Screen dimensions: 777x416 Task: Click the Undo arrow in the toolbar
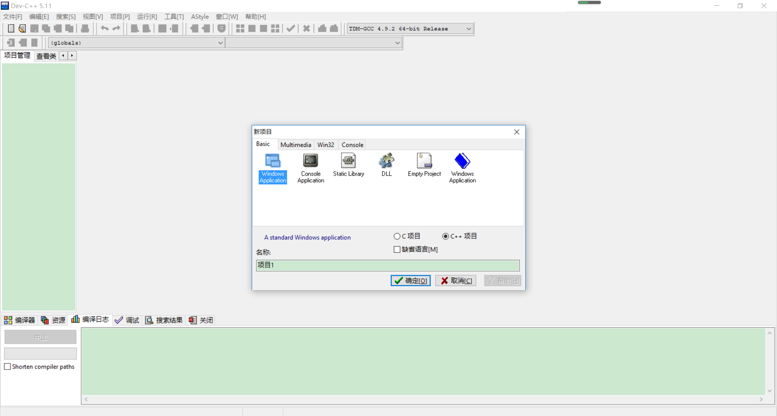point(104,28)
